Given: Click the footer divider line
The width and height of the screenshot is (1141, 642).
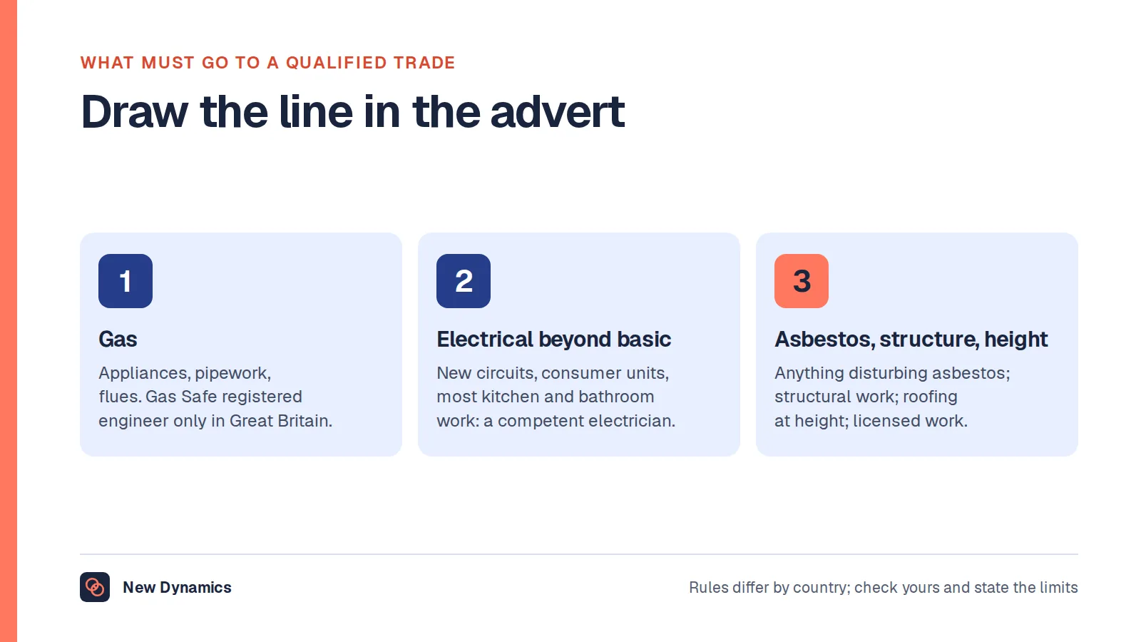Looking at the screenshot, I should point(579,554).
